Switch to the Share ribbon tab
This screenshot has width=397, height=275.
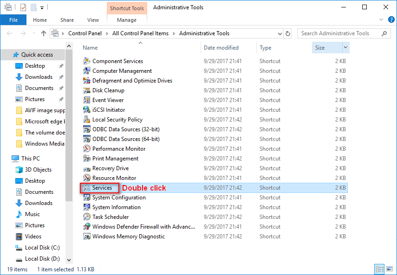pyautogui.click(x=67, y=20)
